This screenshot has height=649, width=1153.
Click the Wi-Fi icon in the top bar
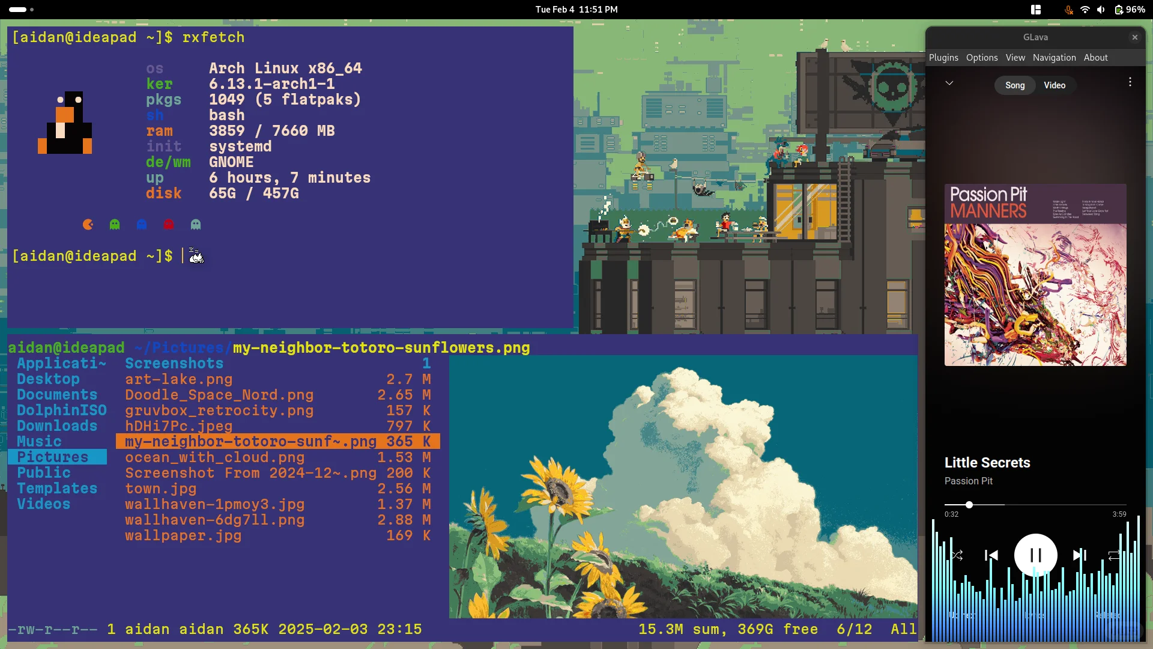point(1085,9)
